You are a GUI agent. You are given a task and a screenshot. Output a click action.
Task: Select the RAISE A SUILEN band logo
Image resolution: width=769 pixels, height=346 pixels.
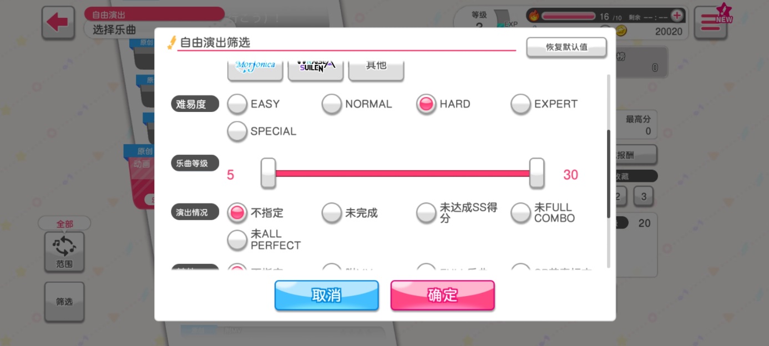click(x=316, y=65)
